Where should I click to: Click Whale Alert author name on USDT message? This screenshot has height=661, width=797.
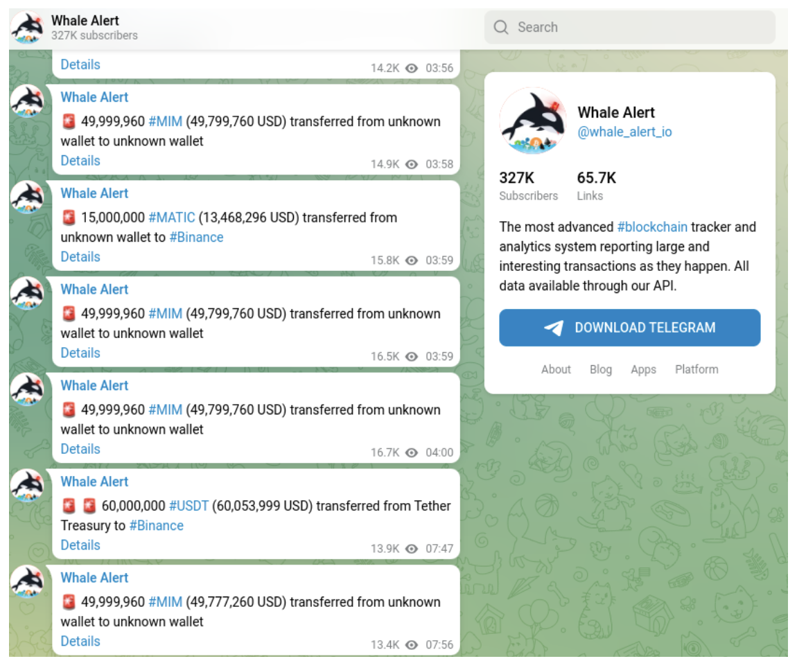click(94, 481)
